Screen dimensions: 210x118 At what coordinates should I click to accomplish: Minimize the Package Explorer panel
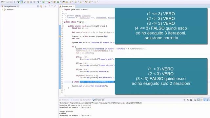[x=52, y=6]
